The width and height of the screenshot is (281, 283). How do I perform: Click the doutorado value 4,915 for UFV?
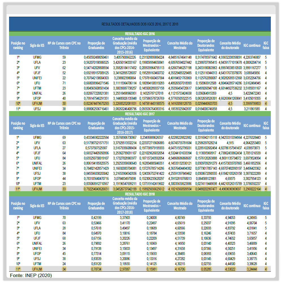tap(230, 142)
